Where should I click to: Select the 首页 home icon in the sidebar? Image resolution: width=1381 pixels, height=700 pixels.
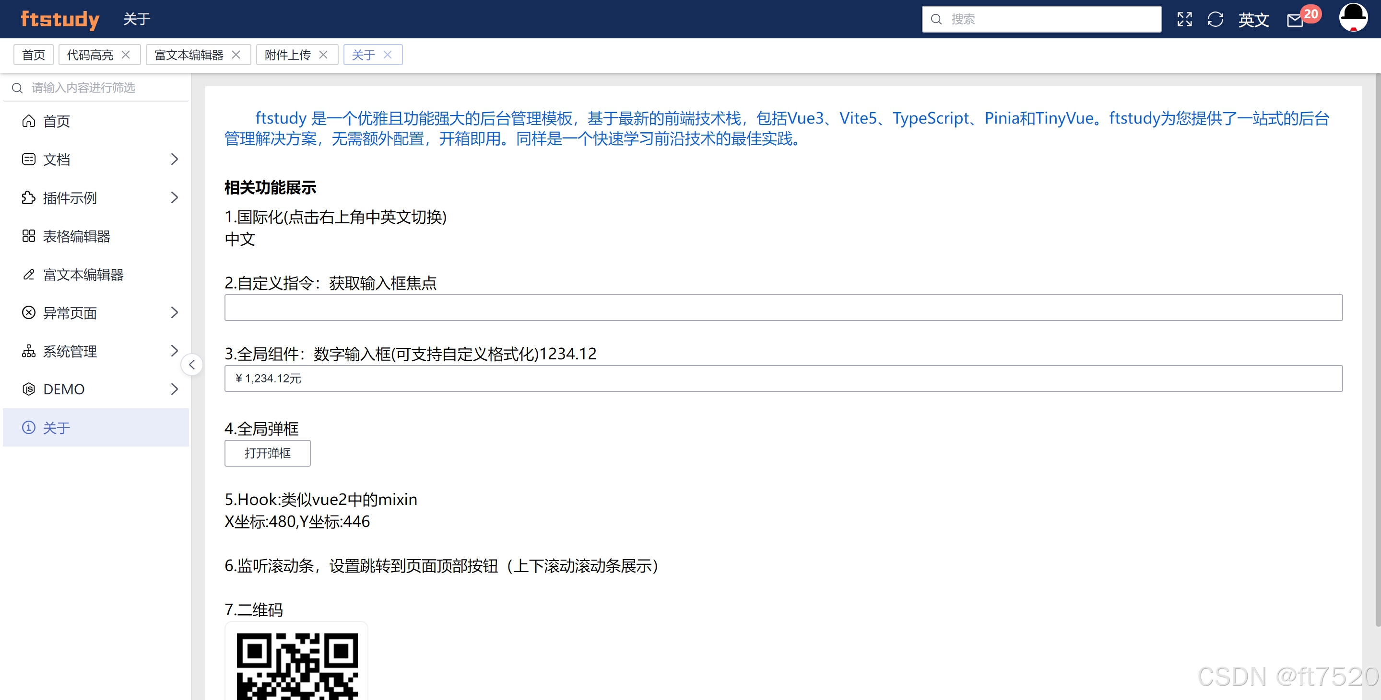point(29,121)
